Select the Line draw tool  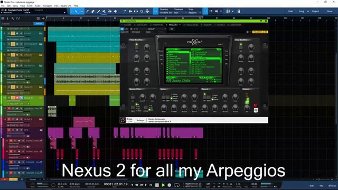tap(99, 11)
